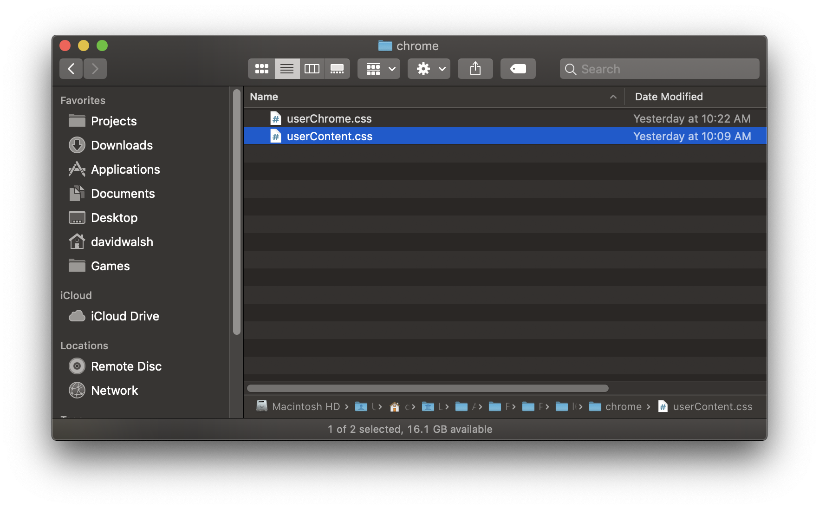Click the Documents sidebar icon
The image size is (819, 509).
click(77, 193)
